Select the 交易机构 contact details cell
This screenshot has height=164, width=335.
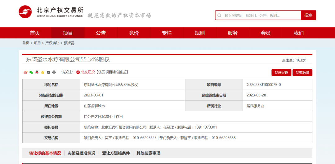click(196, 138)
